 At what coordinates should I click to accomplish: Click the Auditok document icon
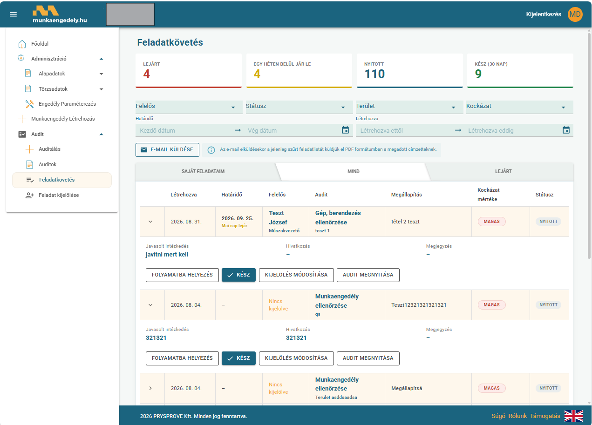click(x=29, y=164)
